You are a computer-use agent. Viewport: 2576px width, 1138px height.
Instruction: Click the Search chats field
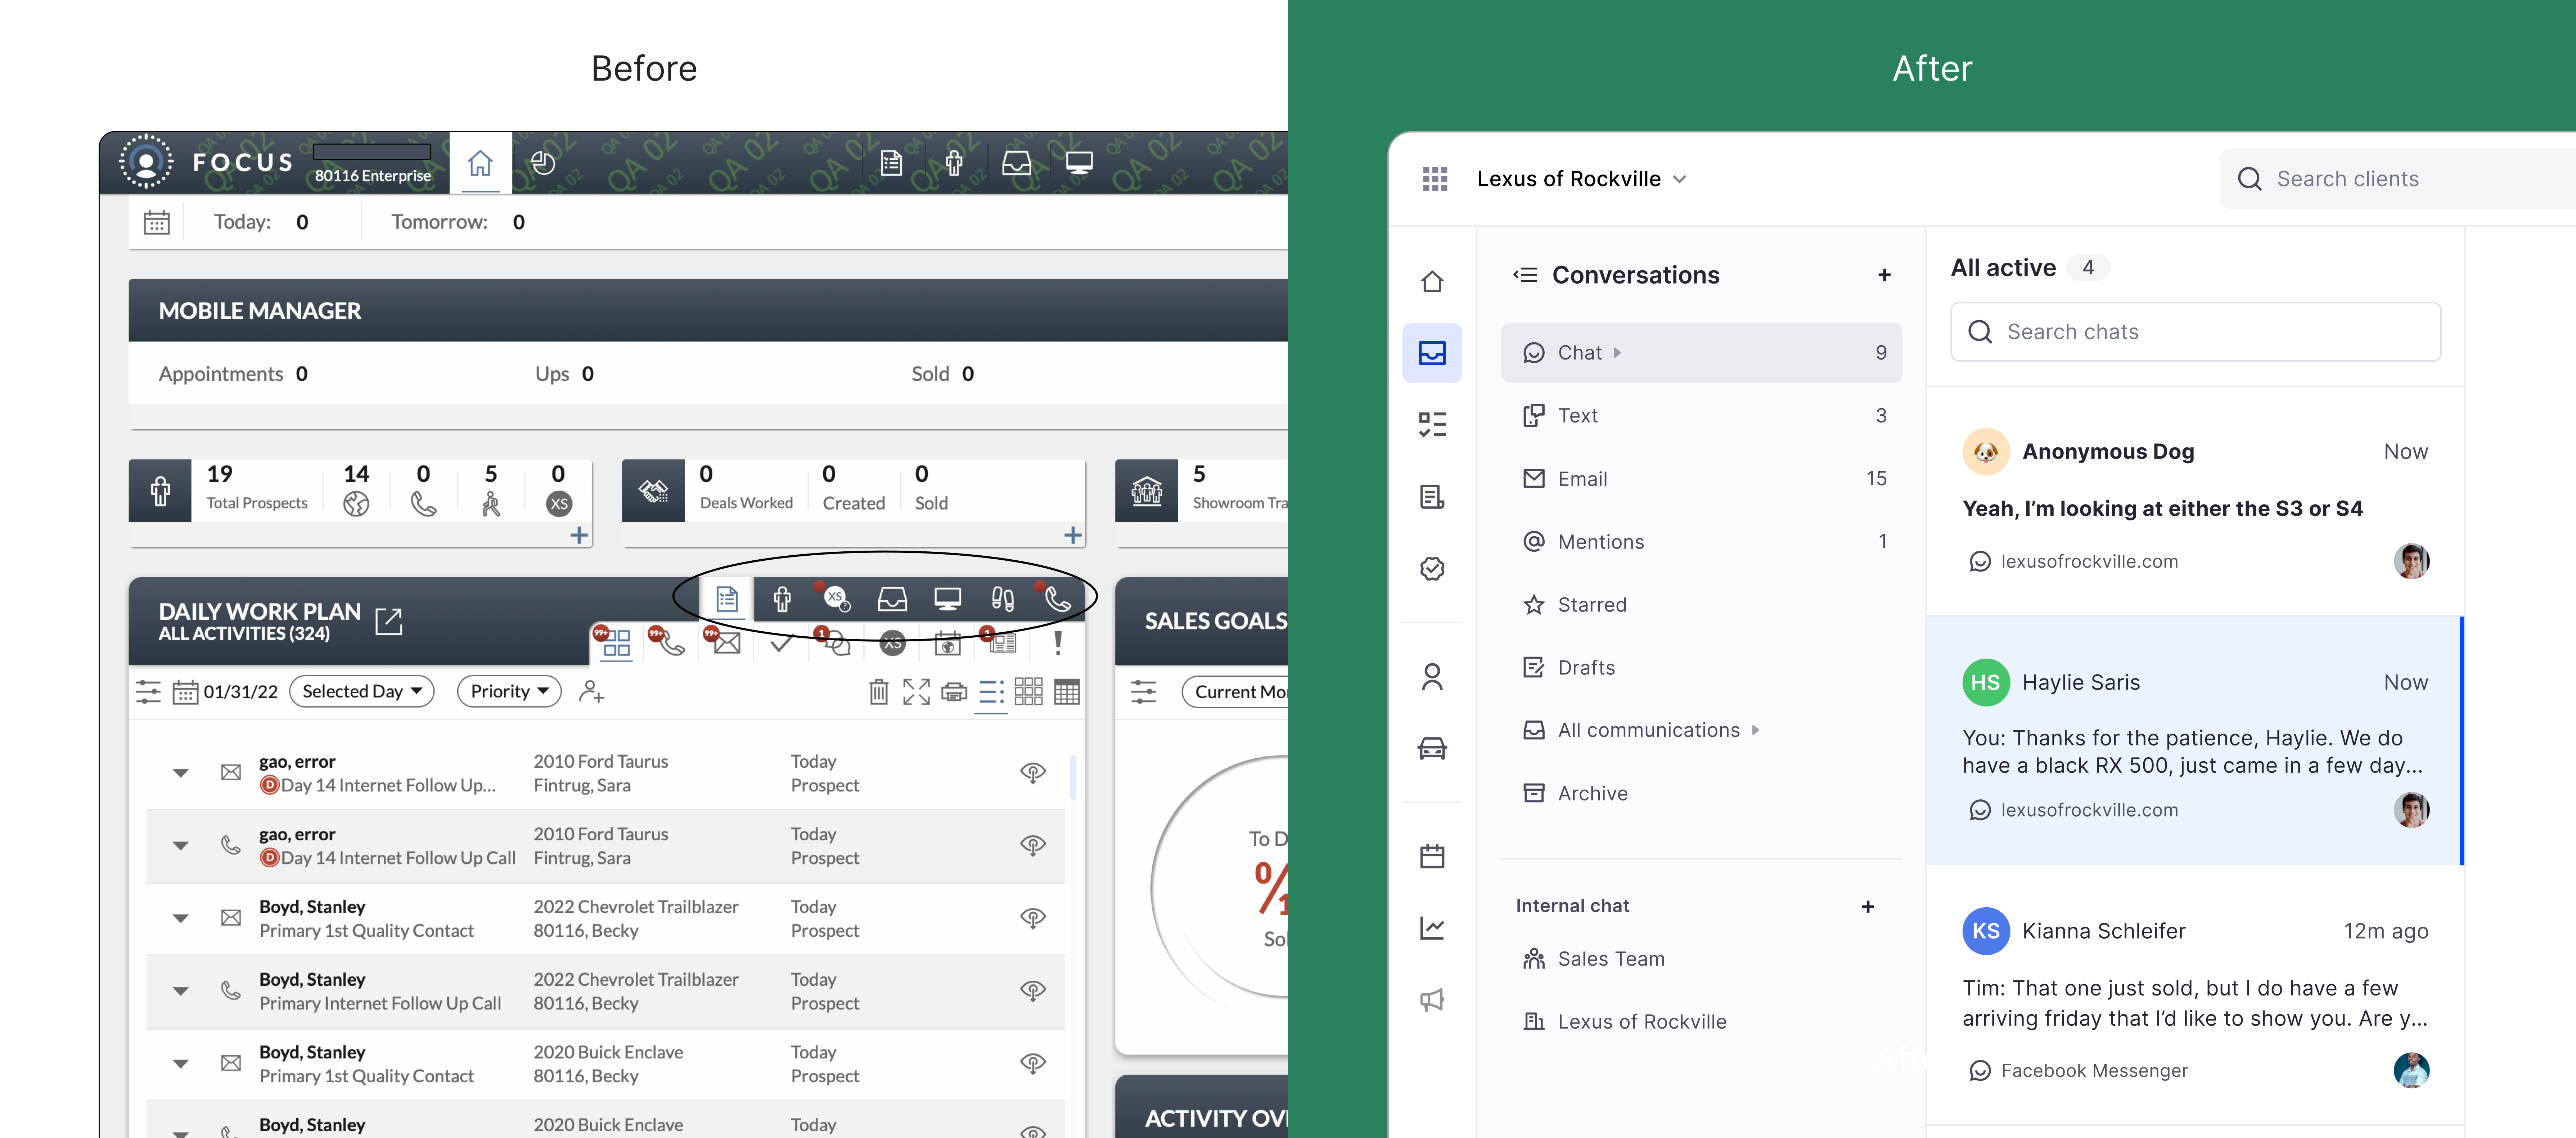[2195, 332]
